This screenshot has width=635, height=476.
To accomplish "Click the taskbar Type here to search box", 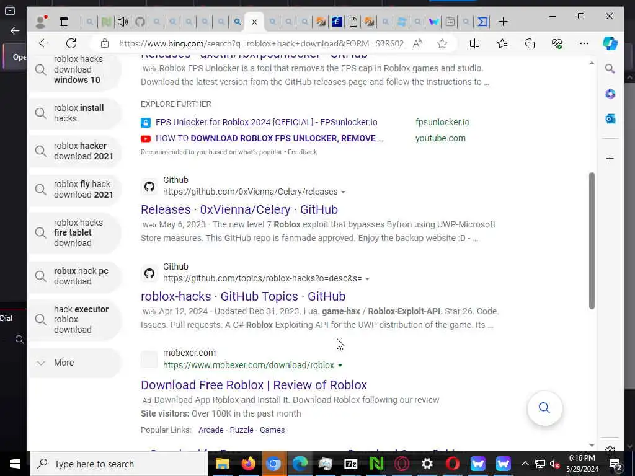I will [120, 464].
